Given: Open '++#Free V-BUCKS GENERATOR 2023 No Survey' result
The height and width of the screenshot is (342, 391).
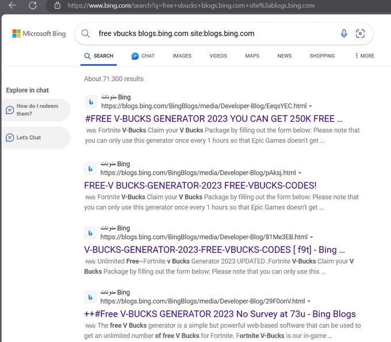Looking at the screenshot, I should (x=220, y=314).
